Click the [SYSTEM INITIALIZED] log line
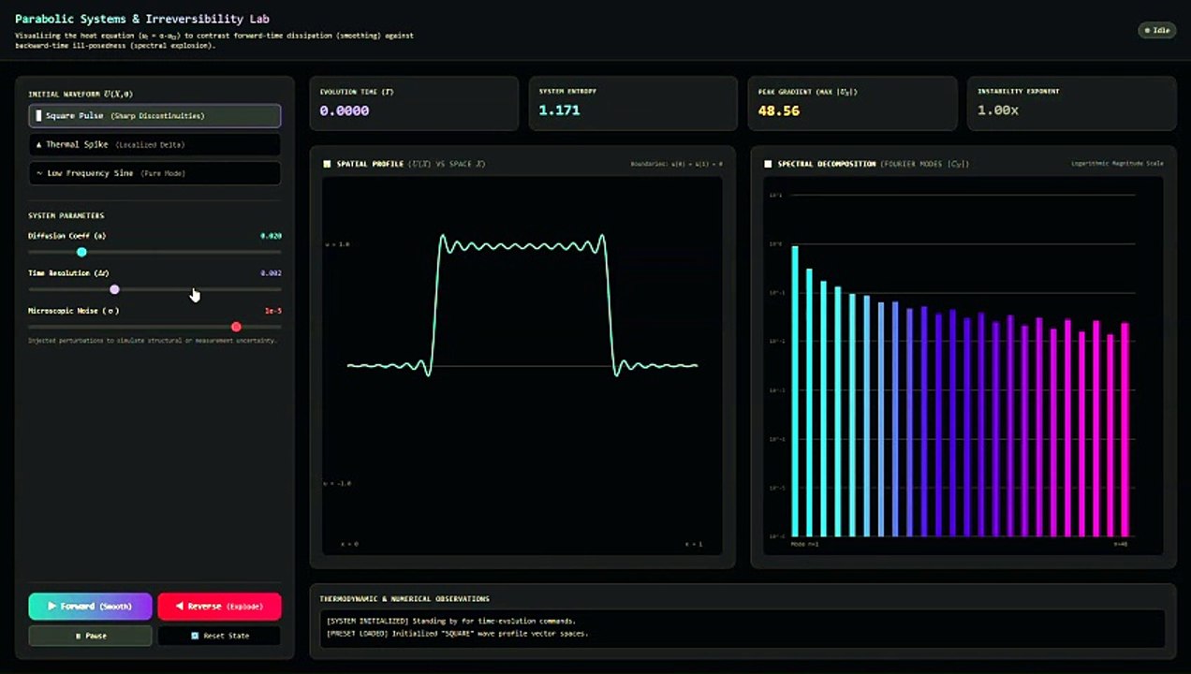 pyautogui.click(x=451, y=621)
